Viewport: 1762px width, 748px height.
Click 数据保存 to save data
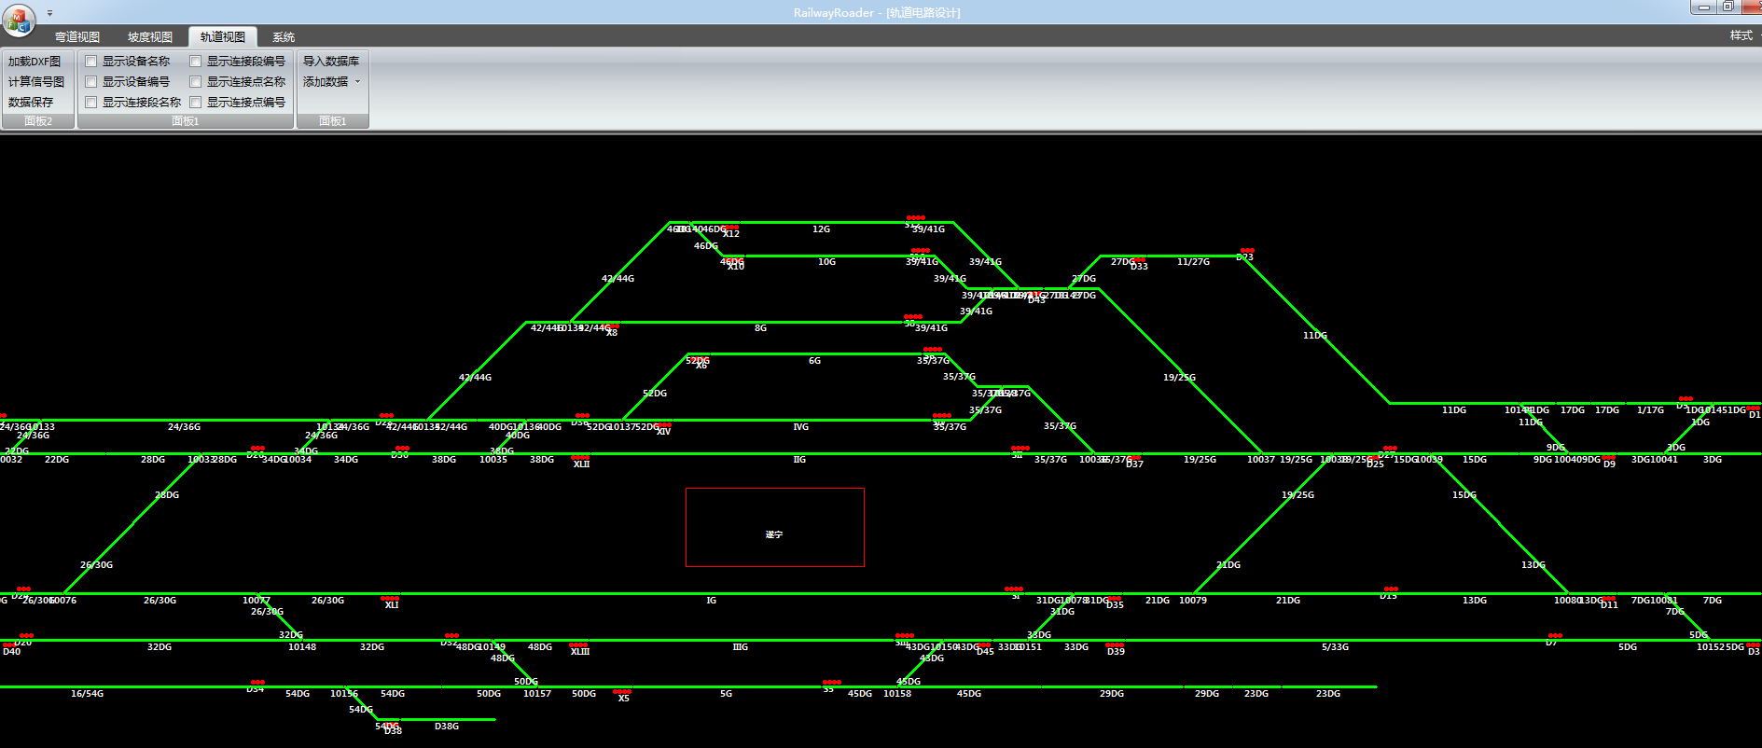click(31, 103)
